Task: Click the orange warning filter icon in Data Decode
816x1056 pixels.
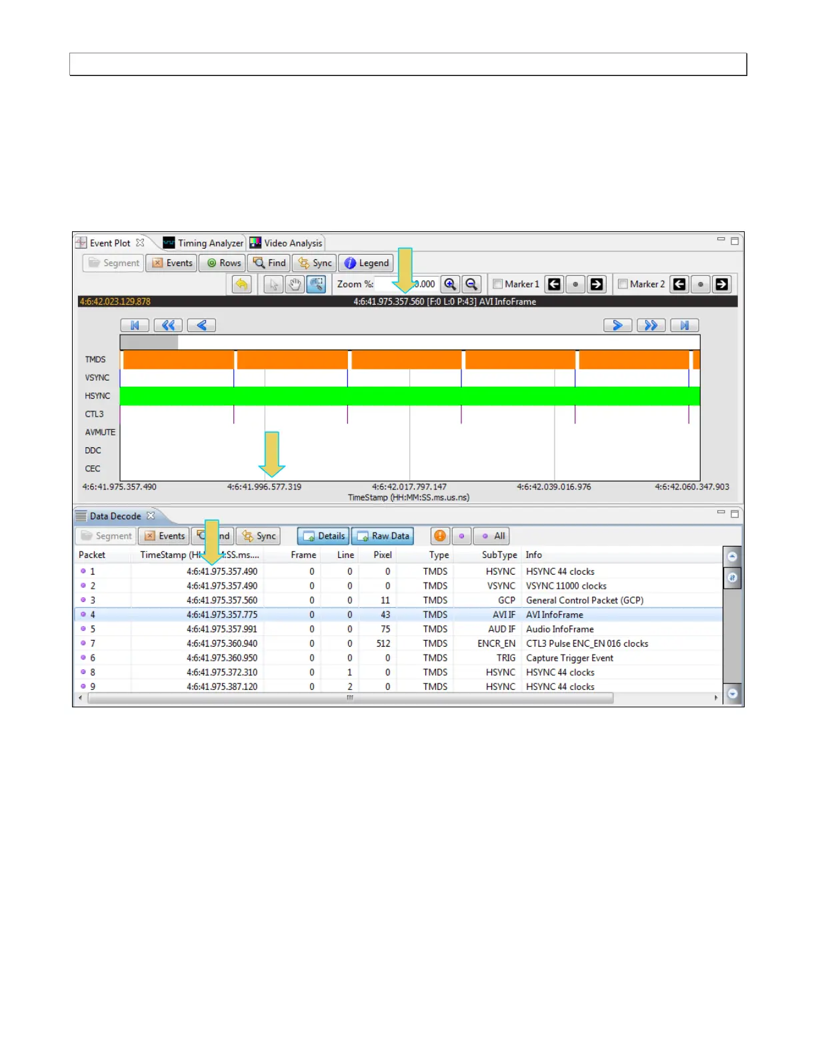Action: coord(440,536)
